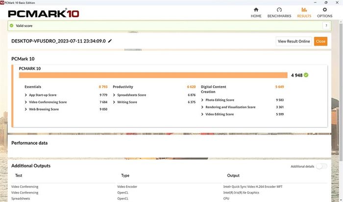343x202 pixels.
Task: Expand App Start-up Score
Action: pos(26,95)
